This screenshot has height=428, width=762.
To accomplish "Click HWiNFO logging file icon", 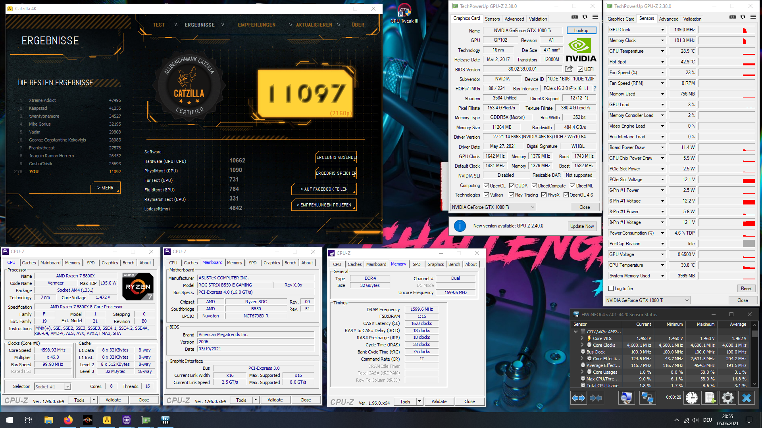I will tap(710, 398).
